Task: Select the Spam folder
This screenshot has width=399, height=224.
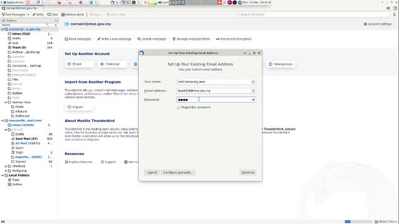Action: point(19,148)
